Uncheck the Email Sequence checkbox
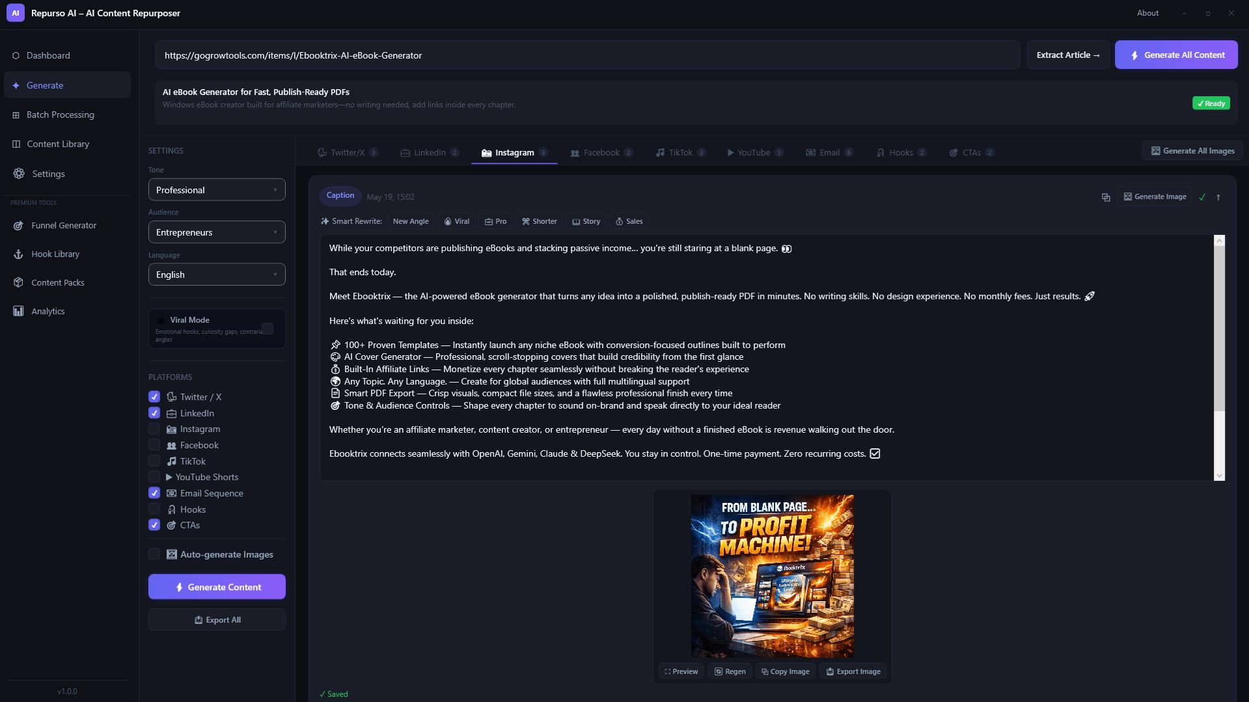Screen dimensions: 1249x702 coord(154,493)
